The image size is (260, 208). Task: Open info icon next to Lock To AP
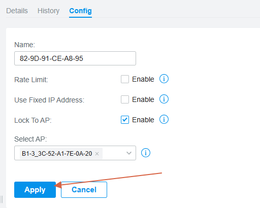164,119
